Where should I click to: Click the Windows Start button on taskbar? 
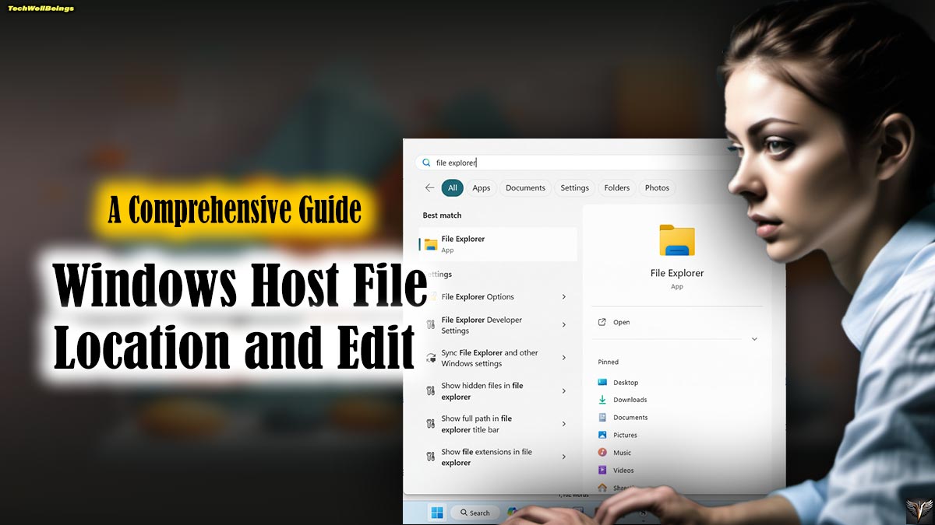(436, 513)
